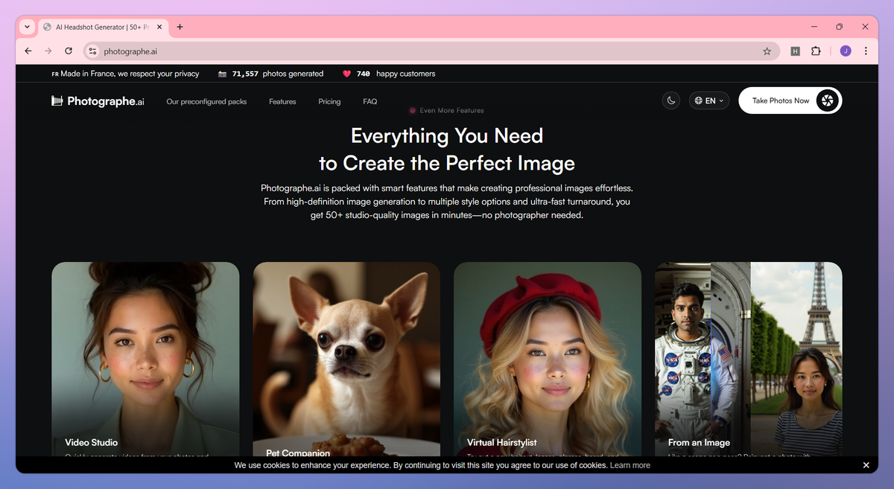Click the heart icon next to 740
894x489 pixels.
pyautogui.click(x=346, y=74)
